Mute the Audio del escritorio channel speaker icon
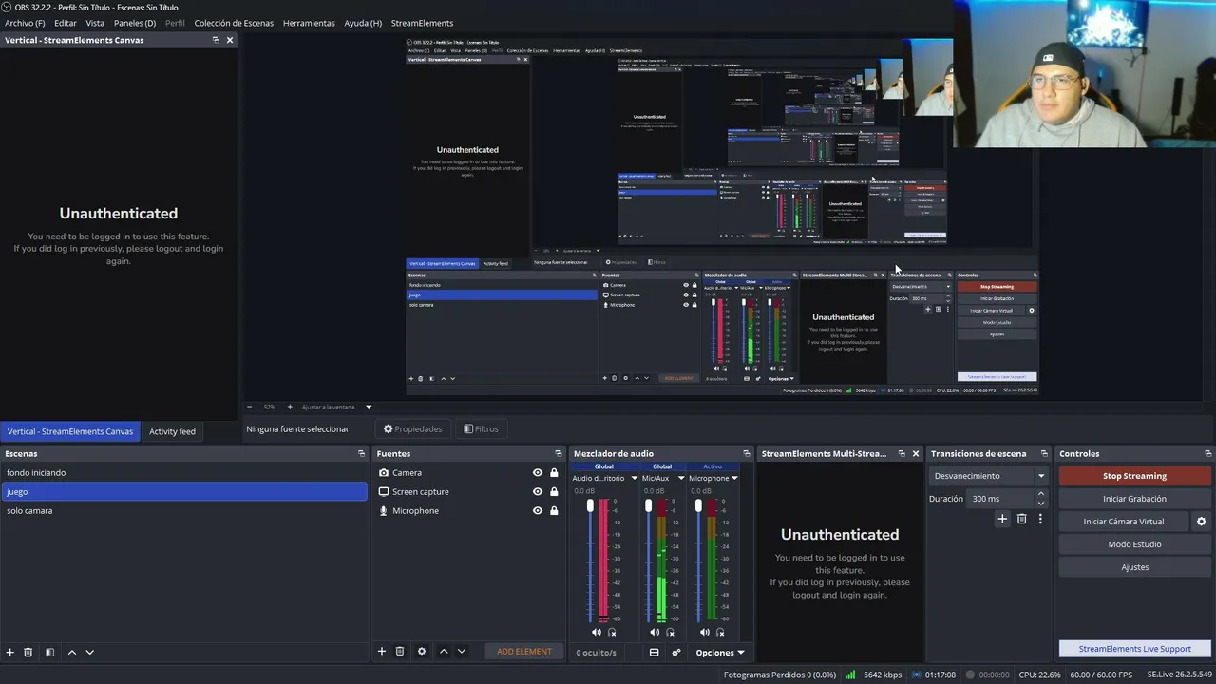This screenshot has width=1216, height=684. pos(597,632)
